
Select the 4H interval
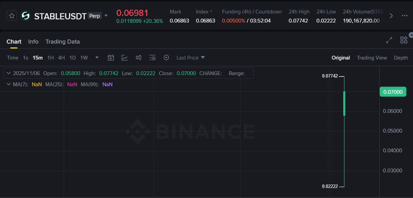[61, 58]
